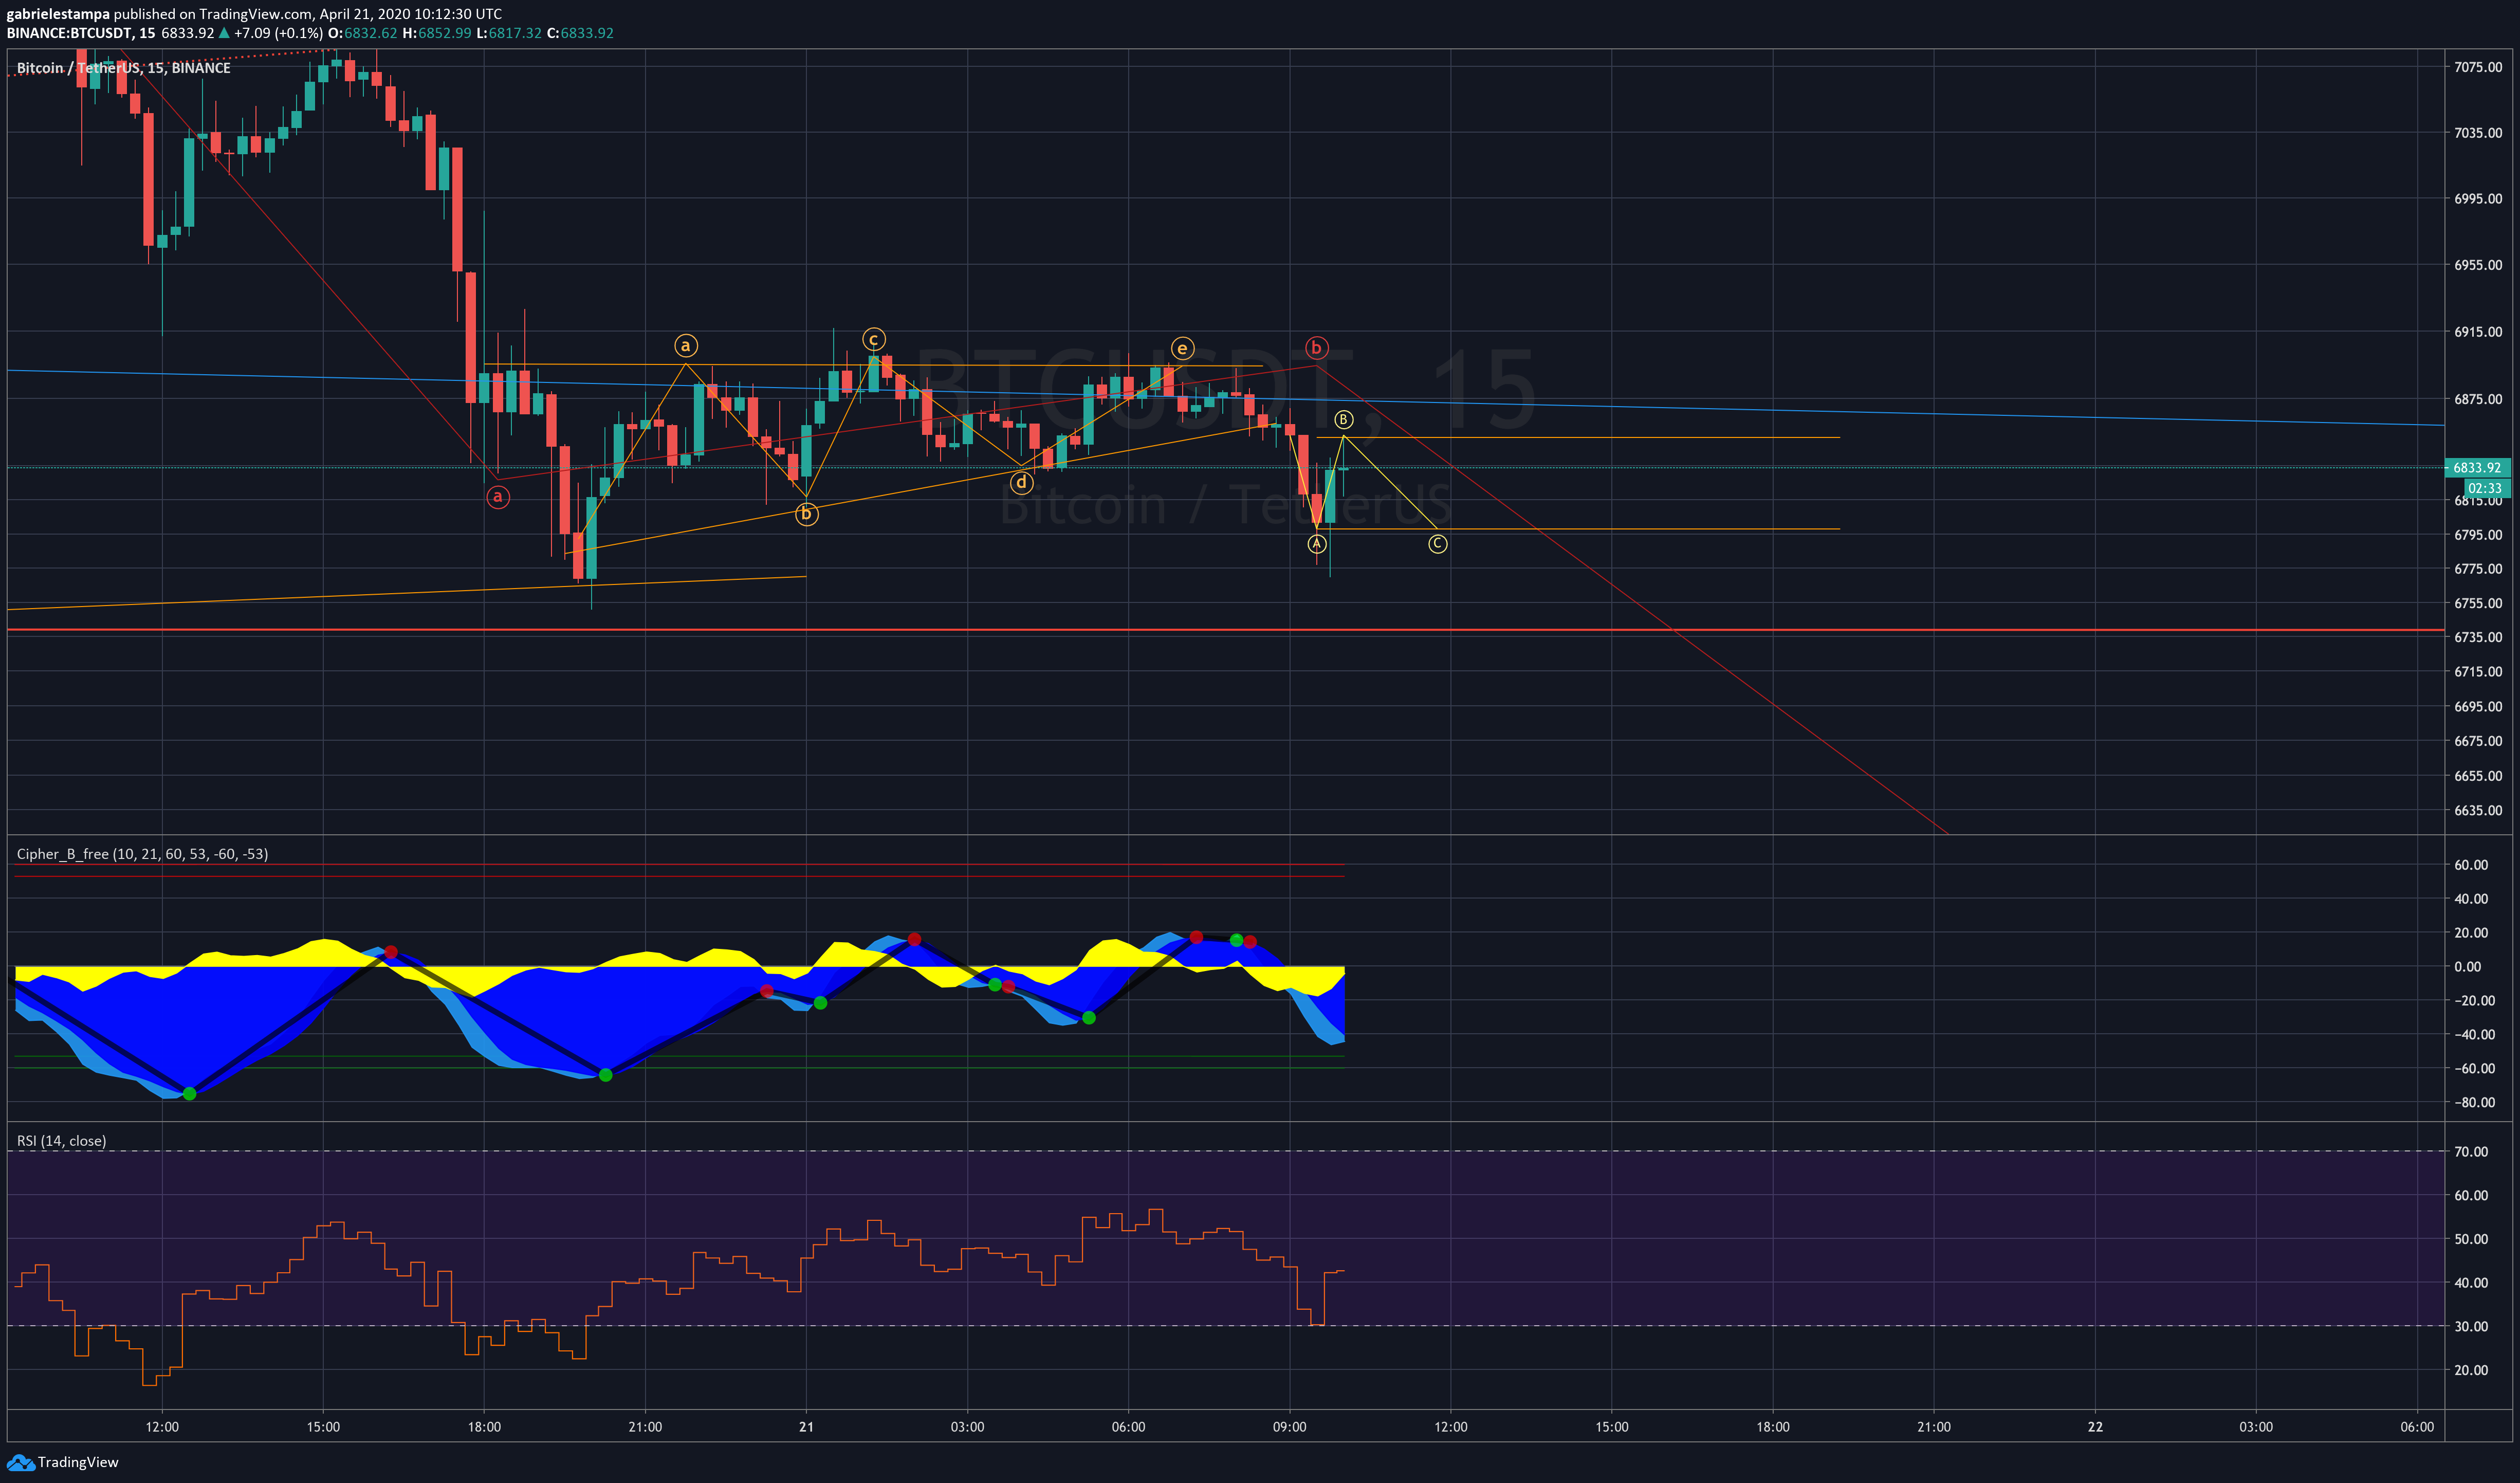Select the yellow lowercase 'b' wave label
Viewport: 2520px width, 1483px height.
tap(806, 514)
